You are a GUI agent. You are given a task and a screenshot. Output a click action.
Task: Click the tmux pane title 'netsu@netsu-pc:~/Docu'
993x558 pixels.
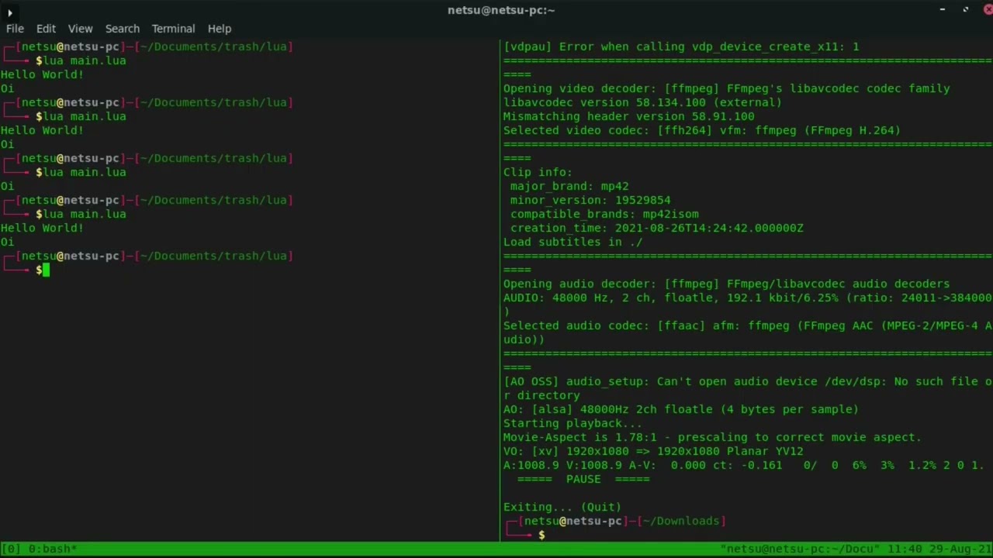click(x=800, y=549)
